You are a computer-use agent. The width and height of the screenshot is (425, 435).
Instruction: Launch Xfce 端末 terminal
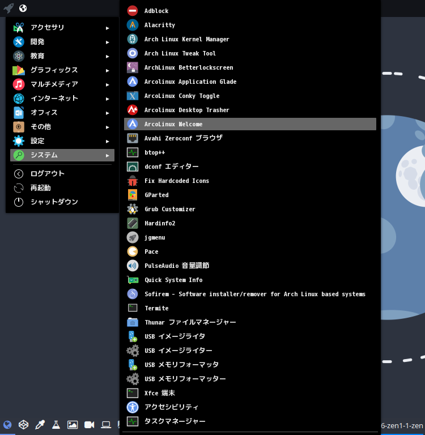pos(159,393)
